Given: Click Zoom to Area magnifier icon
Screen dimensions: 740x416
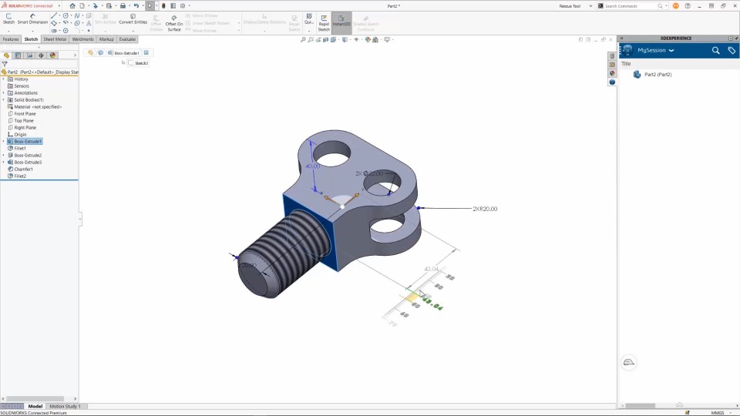Looking at the screenshot, I should pos(311,39).
